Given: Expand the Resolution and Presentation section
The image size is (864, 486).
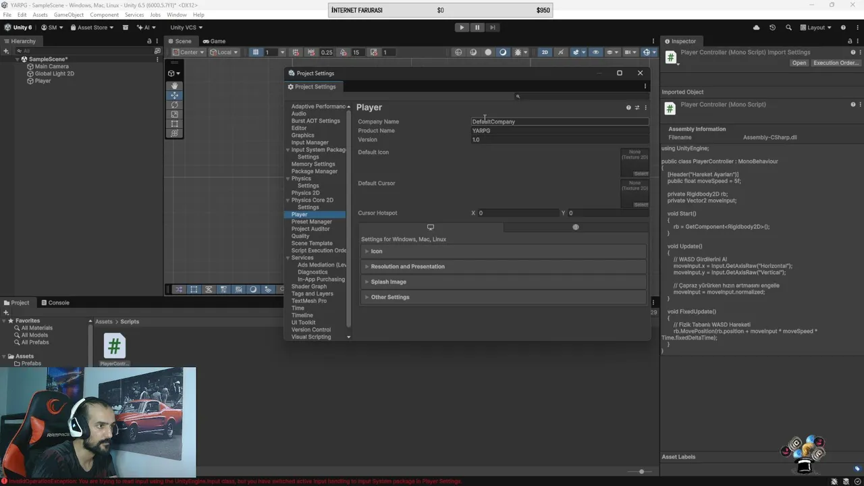Looking at the screenshot, I should pos(503,267).
